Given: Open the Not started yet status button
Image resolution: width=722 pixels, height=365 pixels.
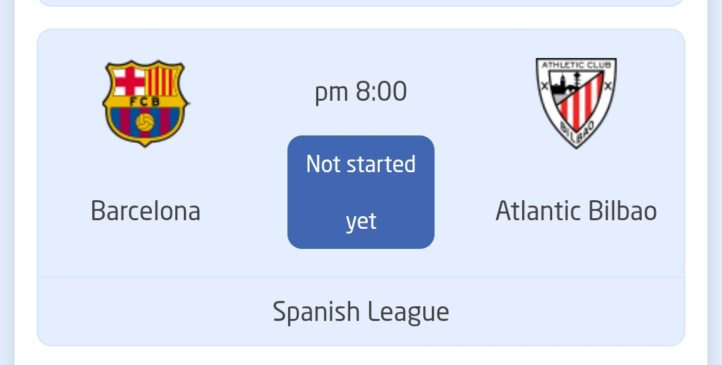Looking at the screenshot, I should click(361, 192).
